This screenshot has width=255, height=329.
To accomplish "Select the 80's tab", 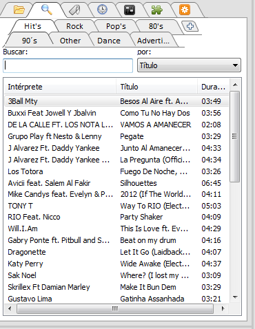I will pos(156,26).
